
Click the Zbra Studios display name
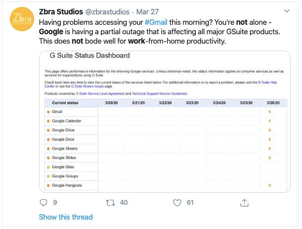pyautogui.click(x=61, y=11)
